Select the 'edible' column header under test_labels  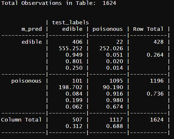tap(72, 29)
